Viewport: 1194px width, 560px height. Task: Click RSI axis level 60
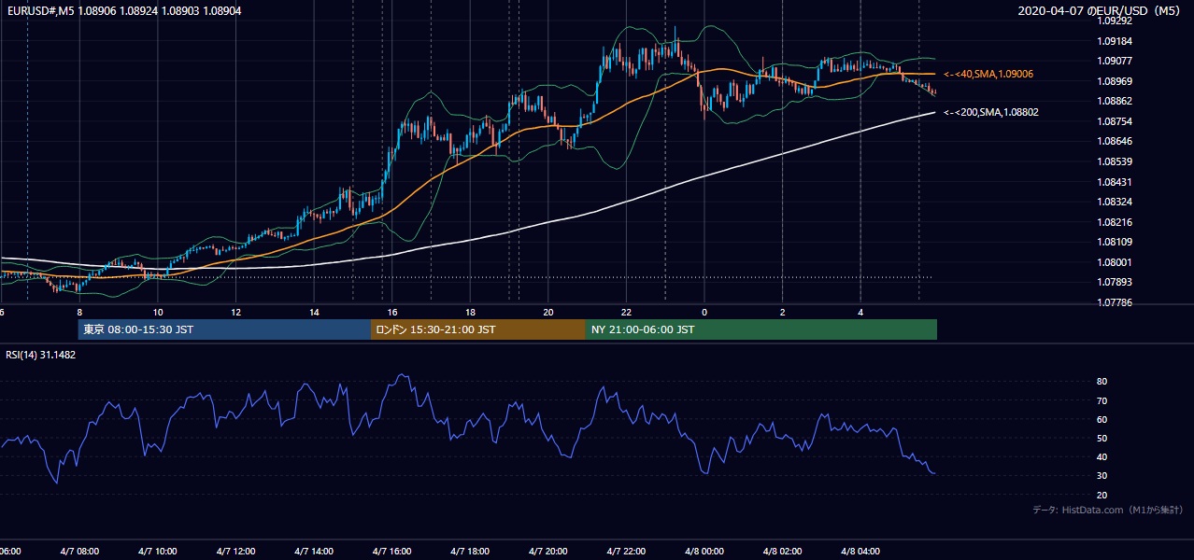pos(1102,419)
